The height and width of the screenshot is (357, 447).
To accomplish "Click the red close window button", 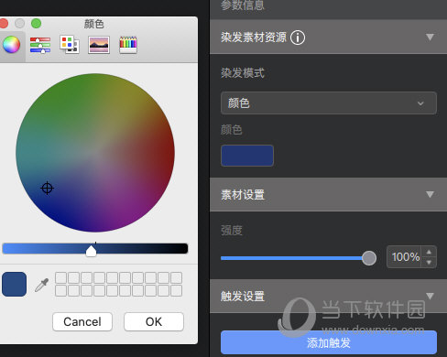I will point(4,24).
